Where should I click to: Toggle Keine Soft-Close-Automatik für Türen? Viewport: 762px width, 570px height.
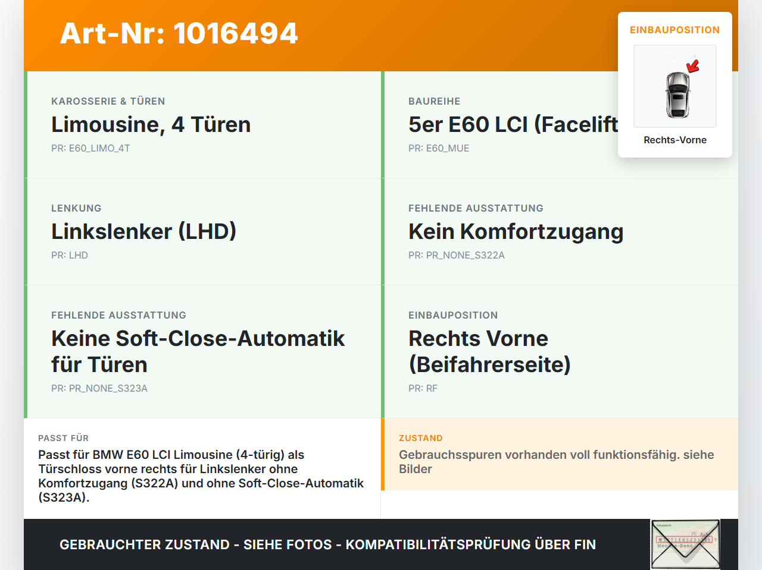tap(198, 351)
